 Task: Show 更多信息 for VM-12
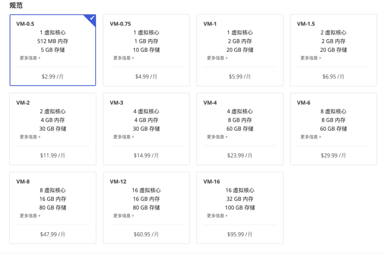tap(124, 216)
